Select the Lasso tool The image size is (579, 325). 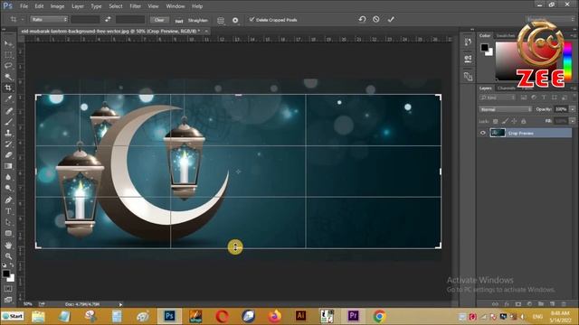pos(8,66)
